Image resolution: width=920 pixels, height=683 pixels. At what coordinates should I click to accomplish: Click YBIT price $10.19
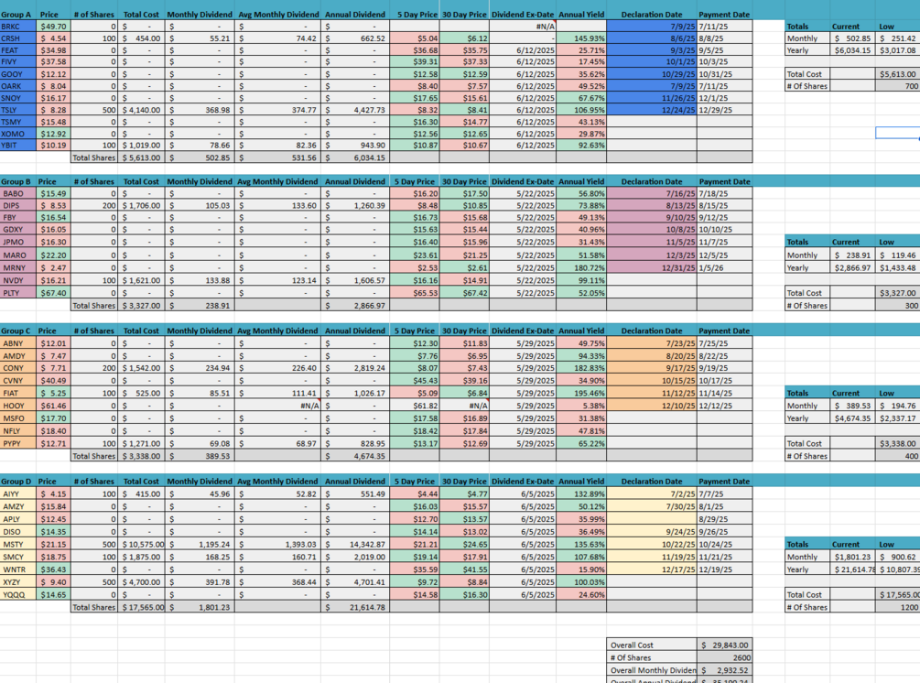click(53, 145)
